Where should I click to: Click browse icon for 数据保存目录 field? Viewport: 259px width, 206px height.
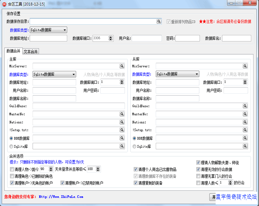click(159, 21)
